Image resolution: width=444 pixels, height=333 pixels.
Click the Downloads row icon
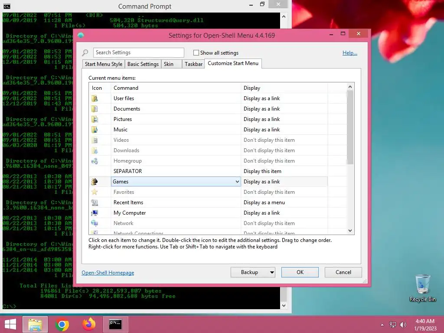pyautogui.click(x=95, y=150)
